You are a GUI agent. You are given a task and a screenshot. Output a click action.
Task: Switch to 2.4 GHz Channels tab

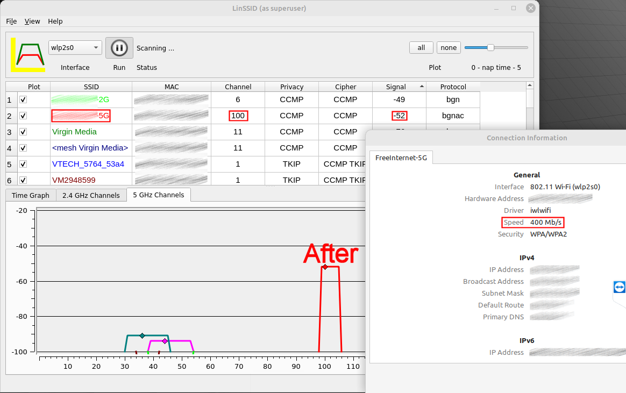[91, 195]
